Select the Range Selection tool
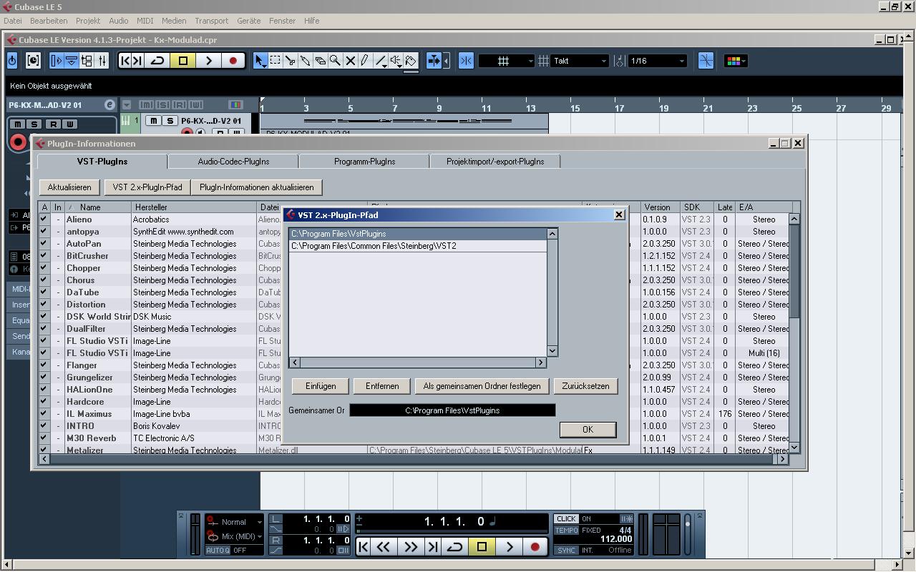This screenshot has height=572, width=916. pyautogui.click(x=275, y=61)
